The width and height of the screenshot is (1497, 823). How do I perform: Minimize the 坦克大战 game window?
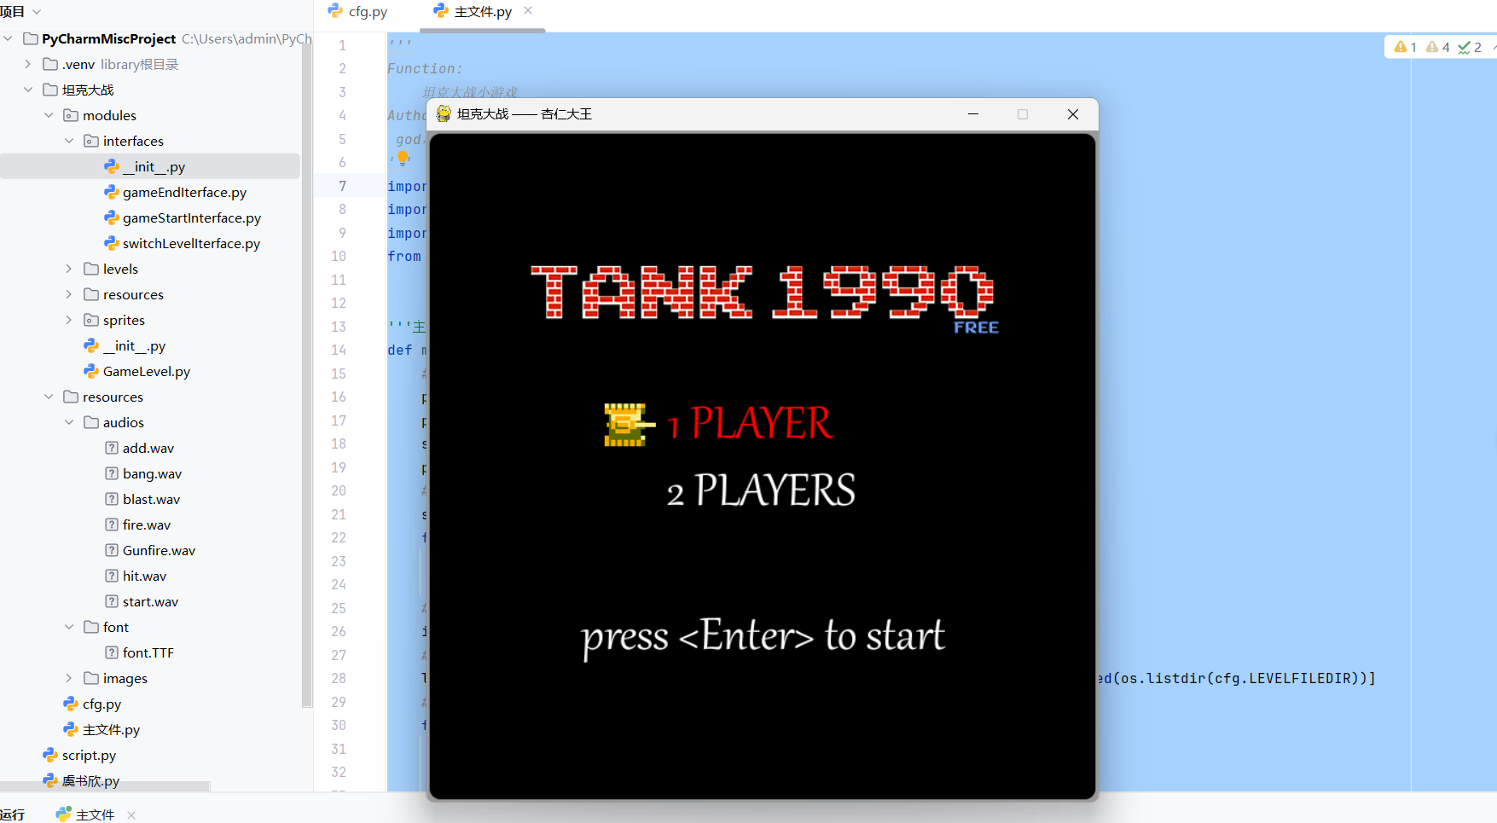(x=973, y=114)
